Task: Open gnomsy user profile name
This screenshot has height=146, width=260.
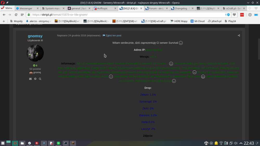Action: [35, 36]
